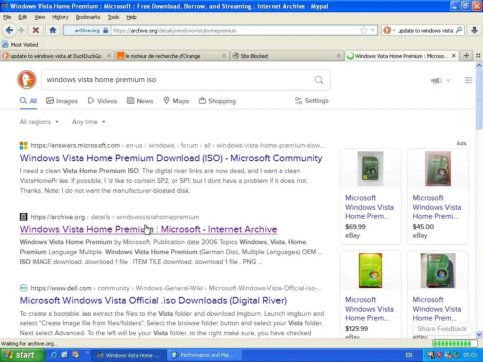This screenshot has height=362, width=483.
Task: Expand the quick launch chevron
Action: coord(87,353)
